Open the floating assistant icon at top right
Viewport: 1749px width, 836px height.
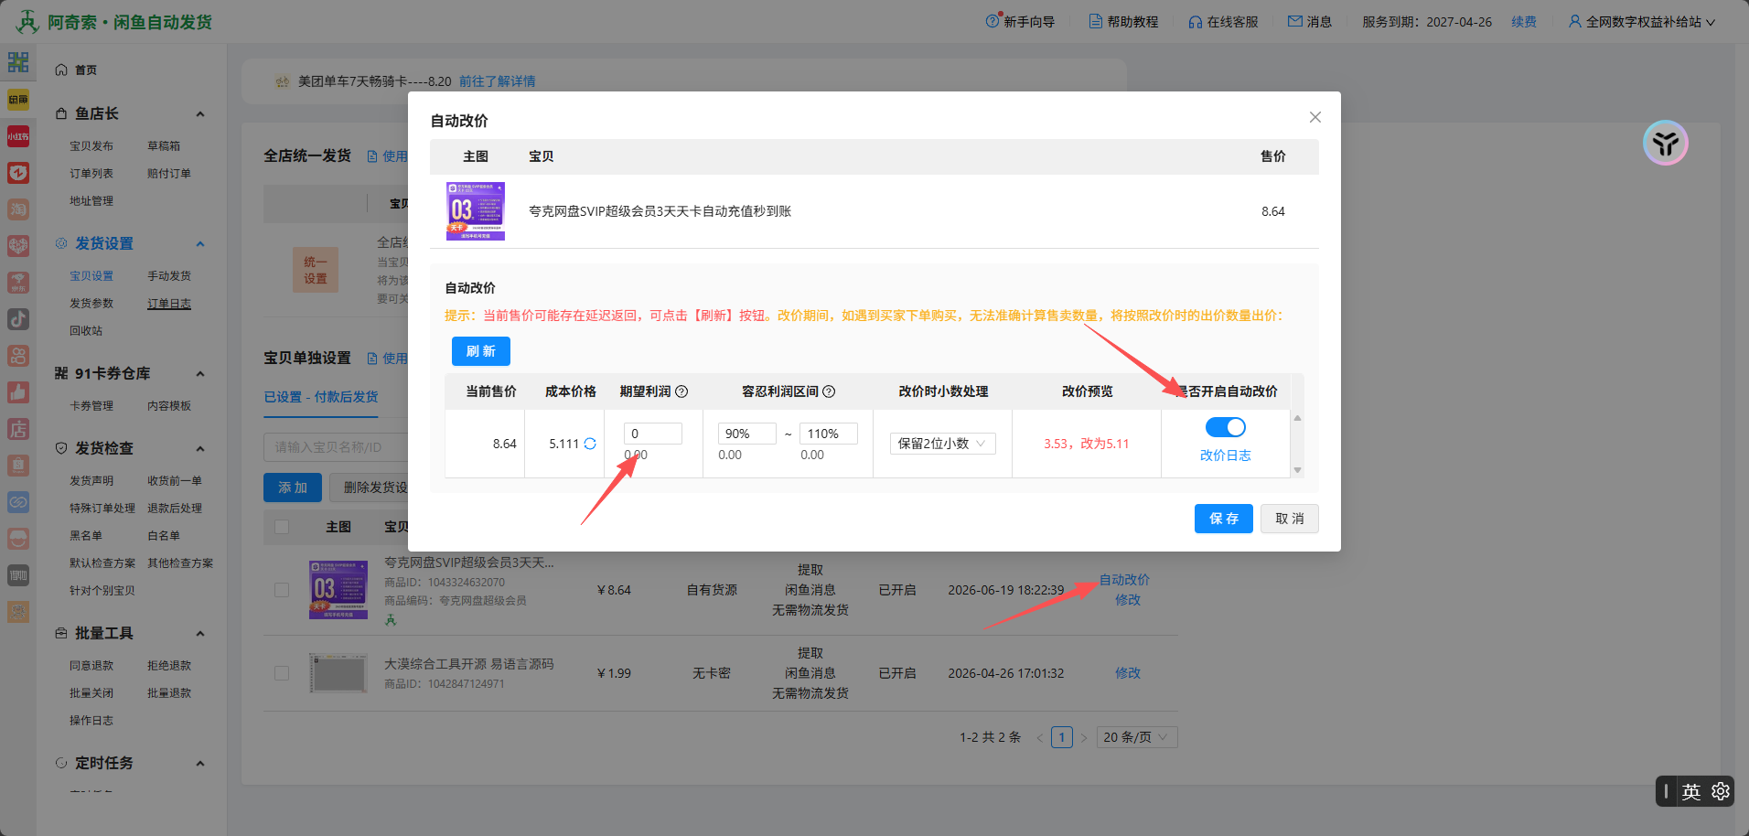pyautogui.click(x=1666, y=144)
